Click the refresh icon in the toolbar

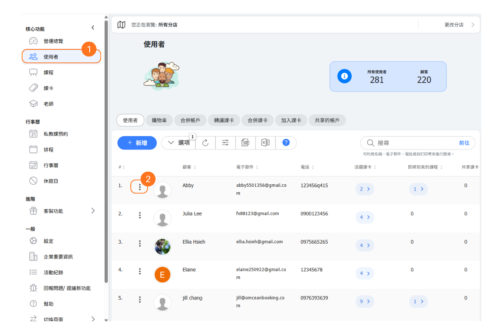click(x=205, y=143)
